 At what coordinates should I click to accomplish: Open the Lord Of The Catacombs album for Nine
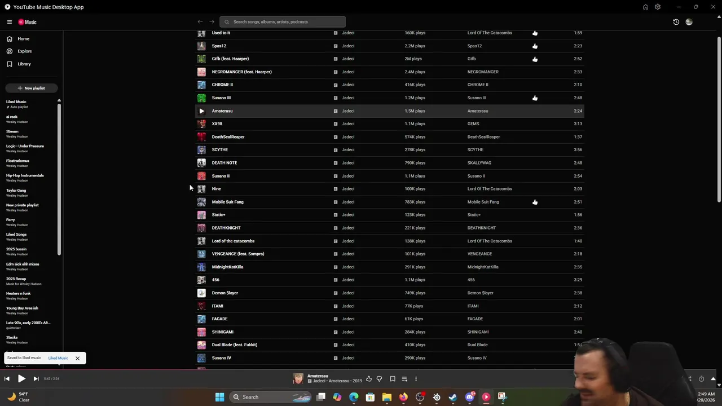coord(490,189)
